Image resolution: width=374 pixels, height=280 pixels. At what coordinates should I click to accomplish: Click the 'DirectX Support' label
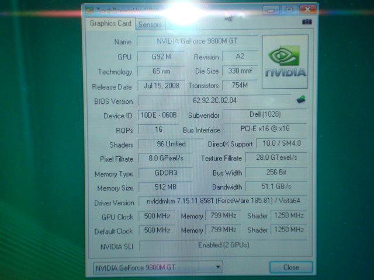230,144
